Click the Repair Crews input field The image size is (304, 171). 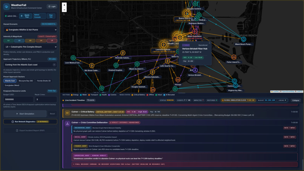(46, 99)
